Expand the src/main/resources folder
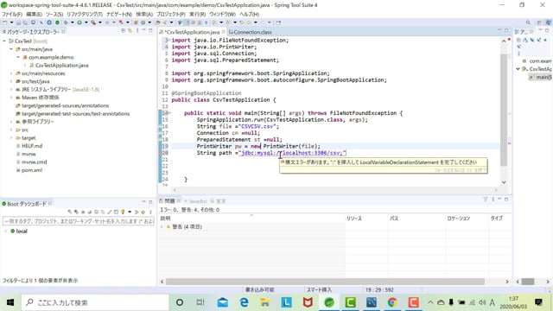 (11, 73)
